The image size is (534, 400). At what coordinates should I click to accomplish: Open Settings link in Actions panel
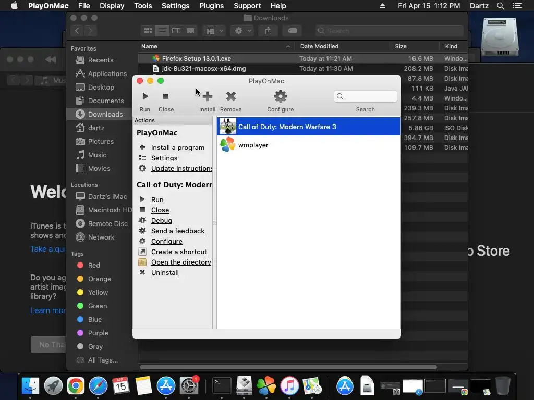pyautogui.click(x=164, y=158)
